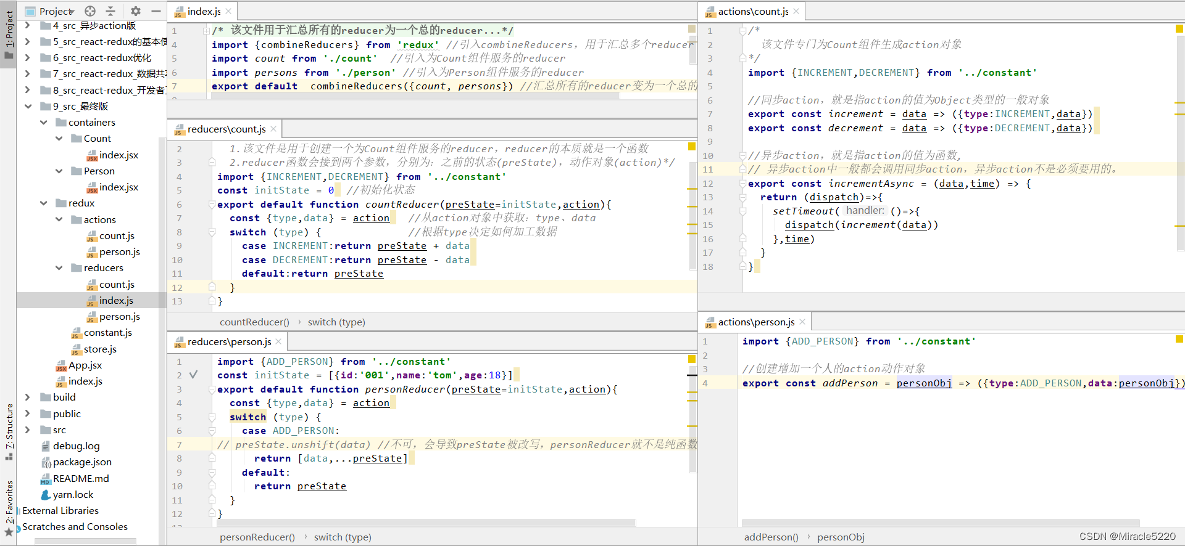Screen dimensions: 1185x546
Task: Expand the public folder
Action: pos(27,414)
